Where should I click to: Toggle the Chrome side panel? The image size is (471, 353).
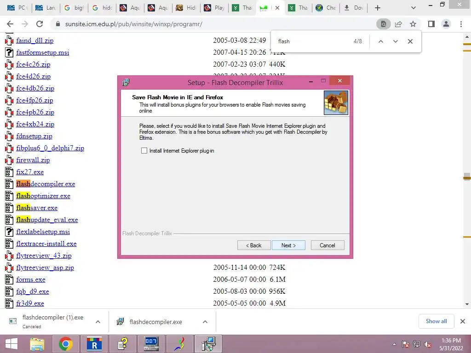pyautogui.click(x=431, y=24)
